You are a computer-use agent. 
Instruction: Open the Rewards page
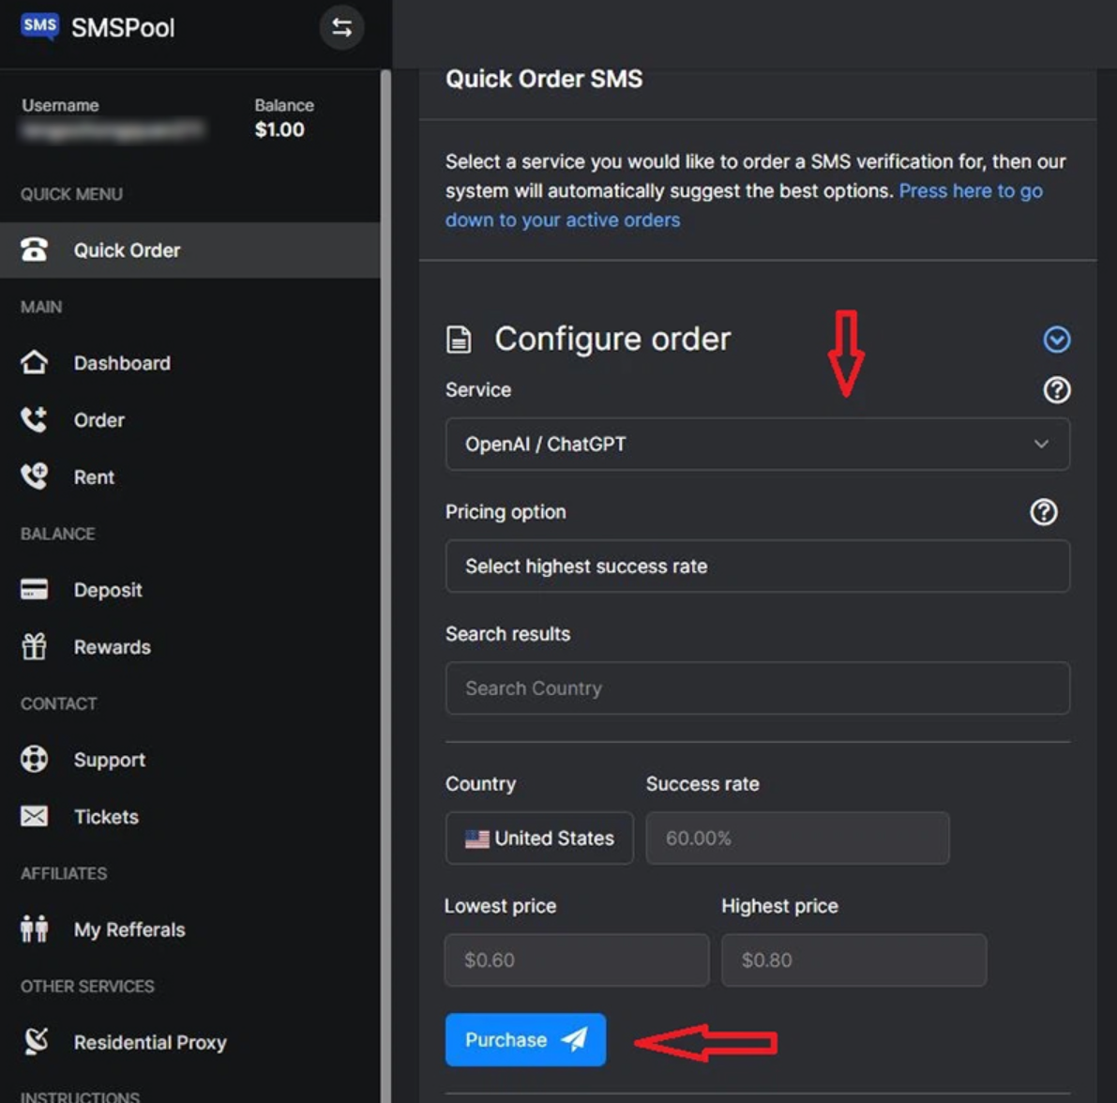(x=113, y=647)
